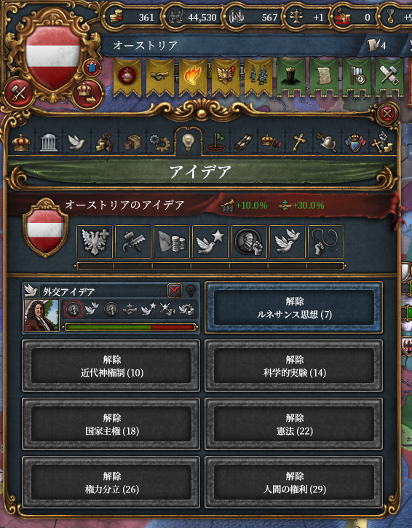Click the 近代神権制 (10) unlock slot
This screenshot has width=412, height=528.
111,366
